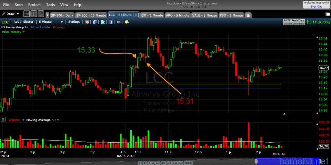
Task: Open the yellow sticky note icon
Action: 127,22
